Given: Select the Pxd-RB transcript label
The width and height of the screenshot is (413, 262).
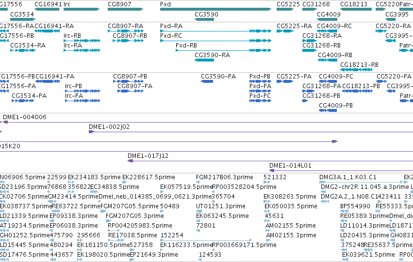Looking at the screenshot, I should tap(186, 46).
